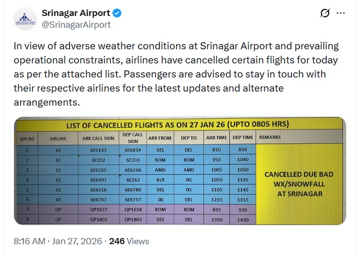This screenshot has height=254, width=361.
Task: Open the Srinagar Airport profile avatar
Action: (25, 19)
